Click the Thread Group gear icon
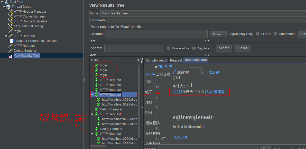Image resolution: width=306 pixels, height=149 pixels. (x=8, y=7)
